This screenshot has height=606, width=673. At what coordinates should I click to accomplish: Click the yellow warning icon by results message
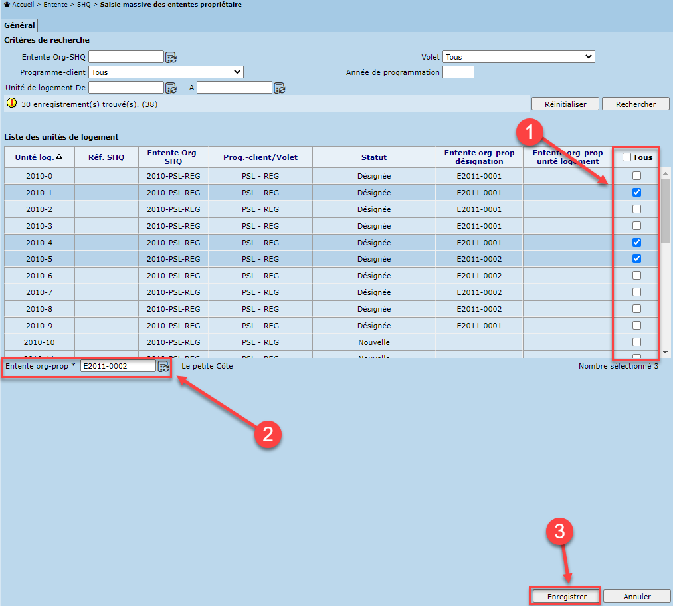tap(11, 104)
